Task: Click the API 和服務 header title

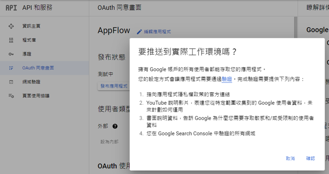Action: 37,8
